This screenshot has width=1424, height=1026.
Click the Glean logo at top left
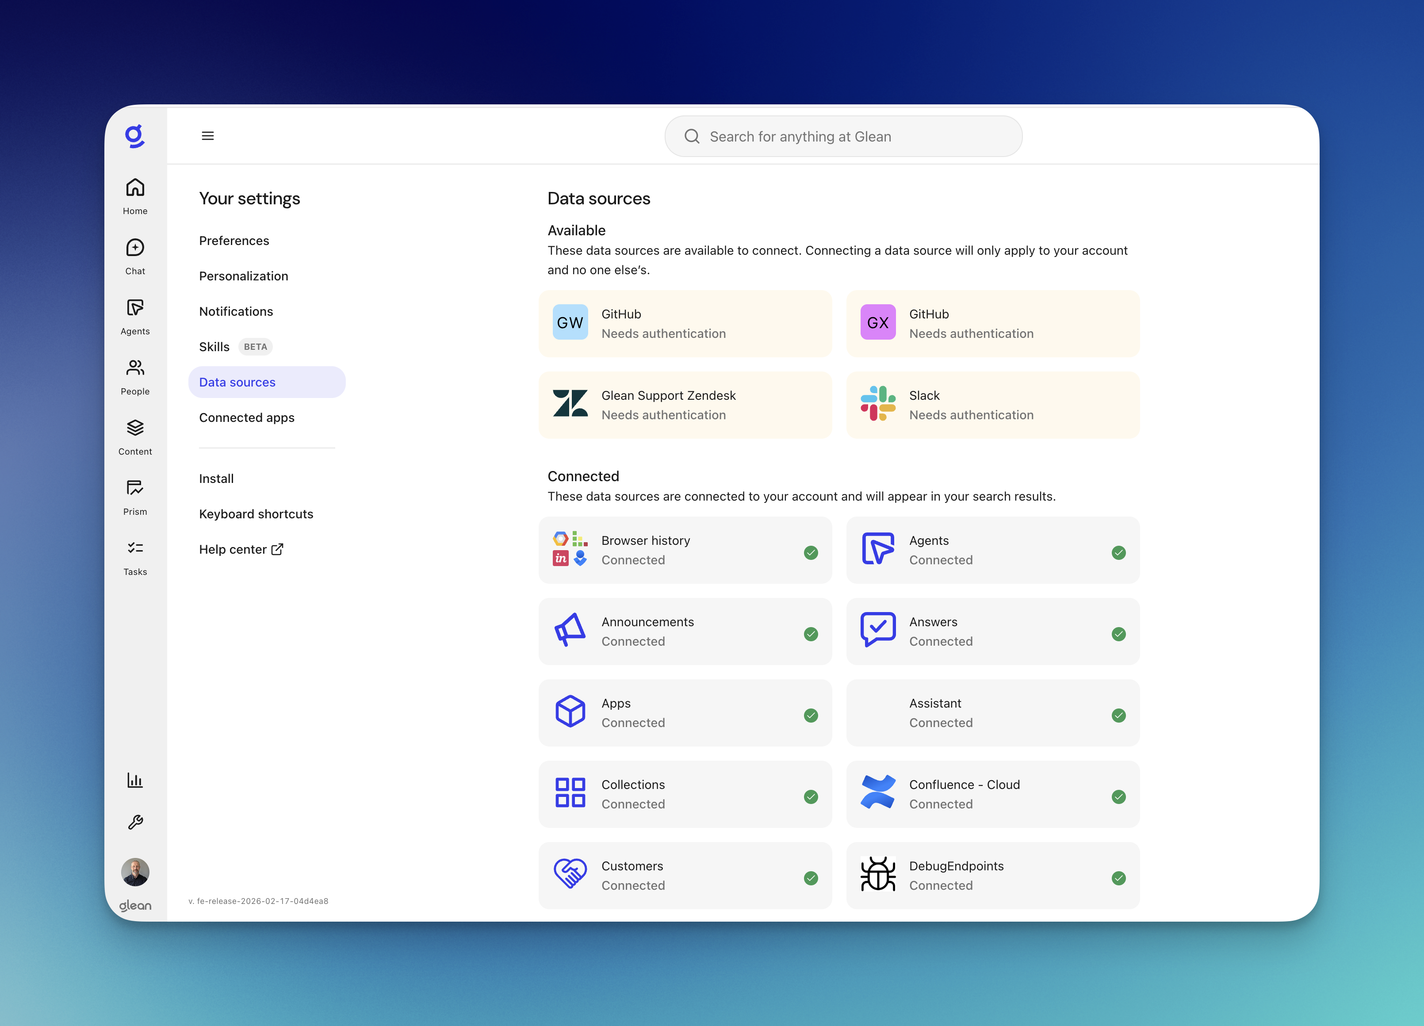tap(134, 136)
